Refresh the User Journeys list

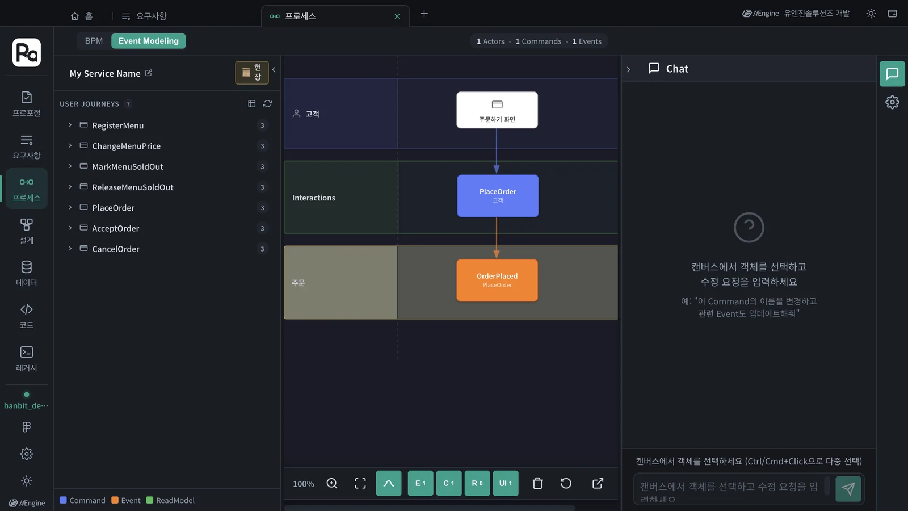pyautogui.click(x=267, y=103)
